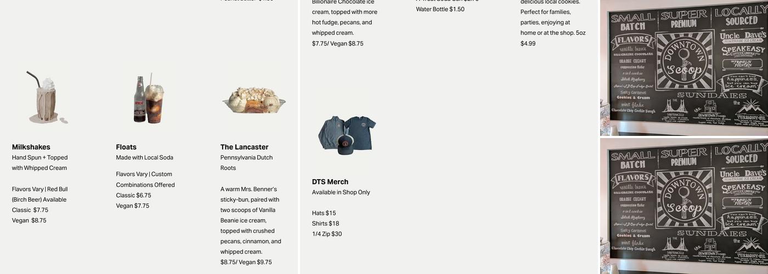
Task: Click the Shirts $18 line
Action: [x=325, y=224]
